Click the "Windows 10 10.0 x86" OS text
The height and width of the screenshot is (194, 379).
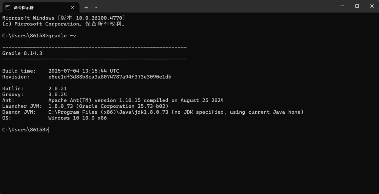tap(77, 118)
